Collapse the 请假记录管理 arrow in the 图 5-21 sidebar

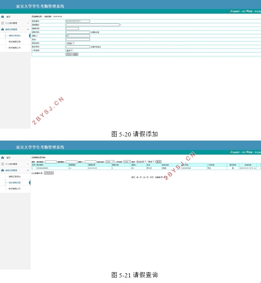tap(28, 170)
